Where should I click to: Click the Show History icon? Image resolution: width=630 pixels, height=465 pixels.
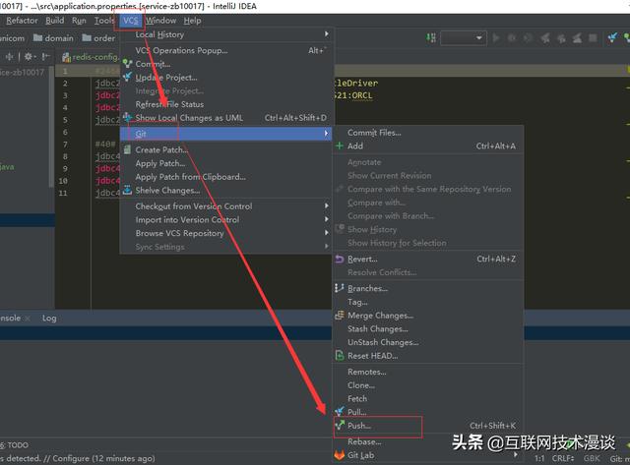click(340, 229)
